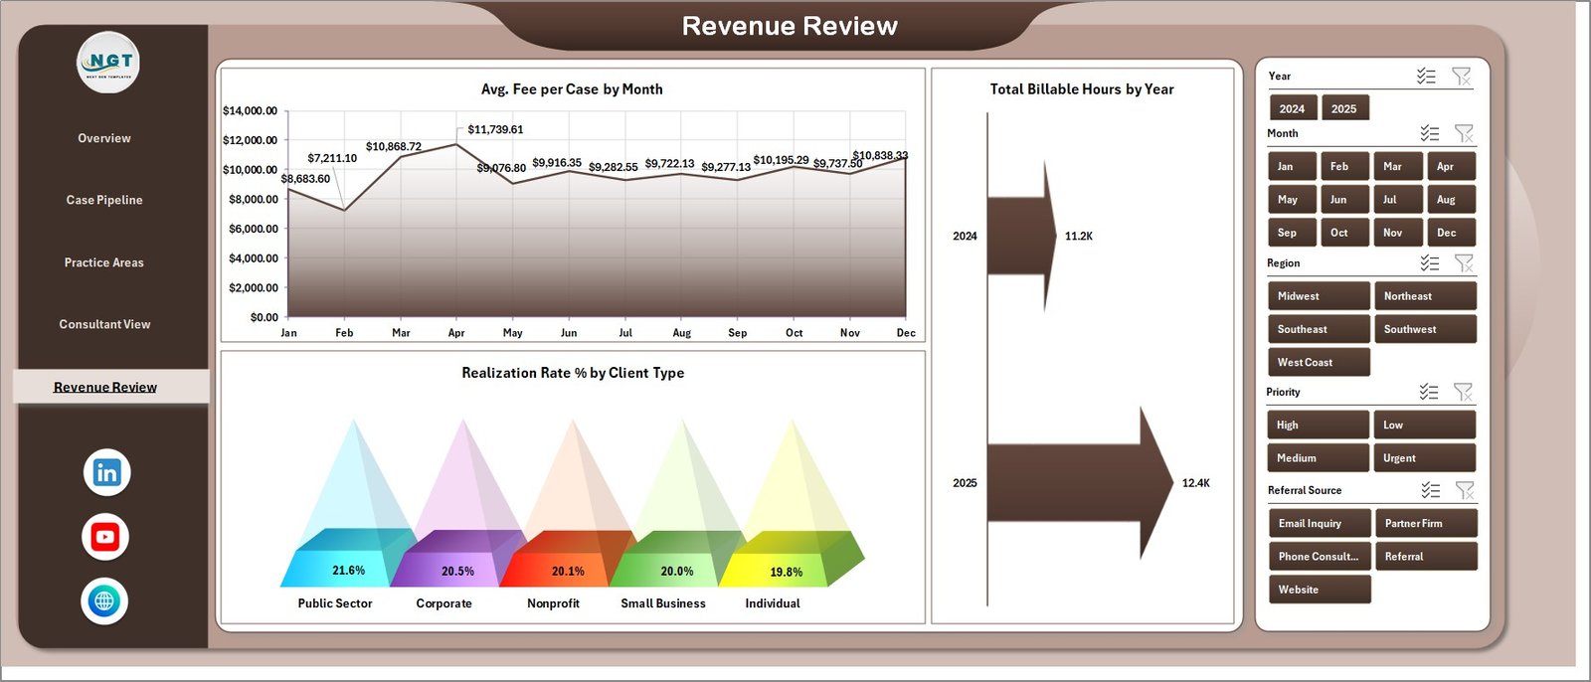Open the Practice Areas page
1591x682 pixels.
pyautogui.click(x=104, y=262)
